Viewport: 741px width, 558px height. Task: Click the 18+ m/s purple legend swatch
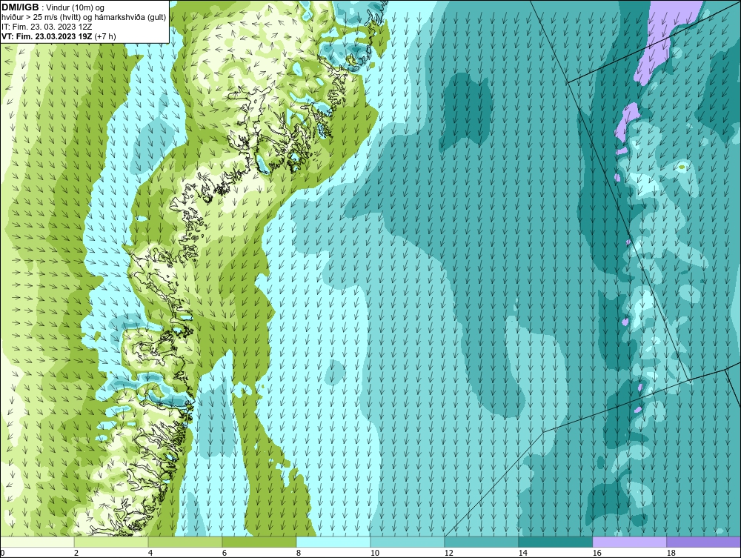pos(704,542)
